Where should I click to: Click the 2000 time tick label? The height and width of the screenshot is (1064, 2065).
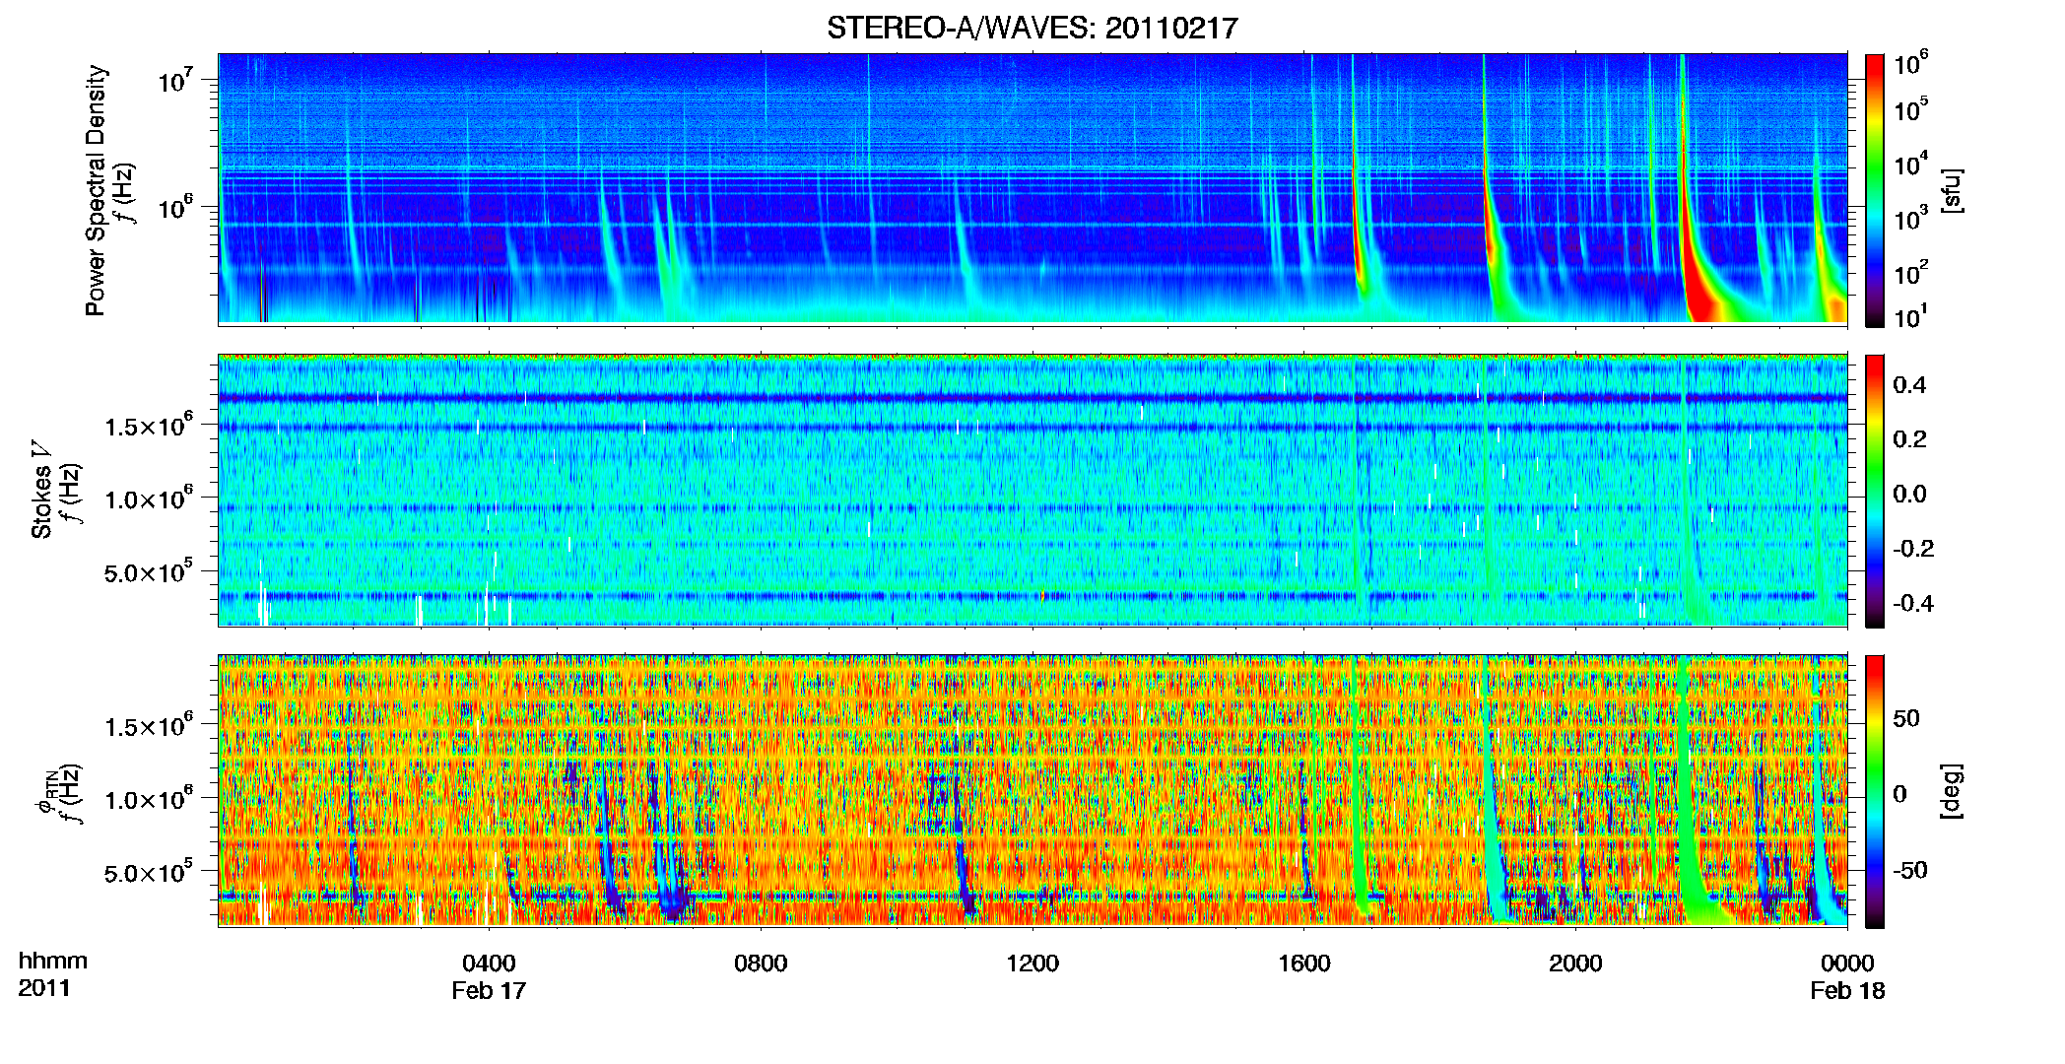pos(1575,963)
